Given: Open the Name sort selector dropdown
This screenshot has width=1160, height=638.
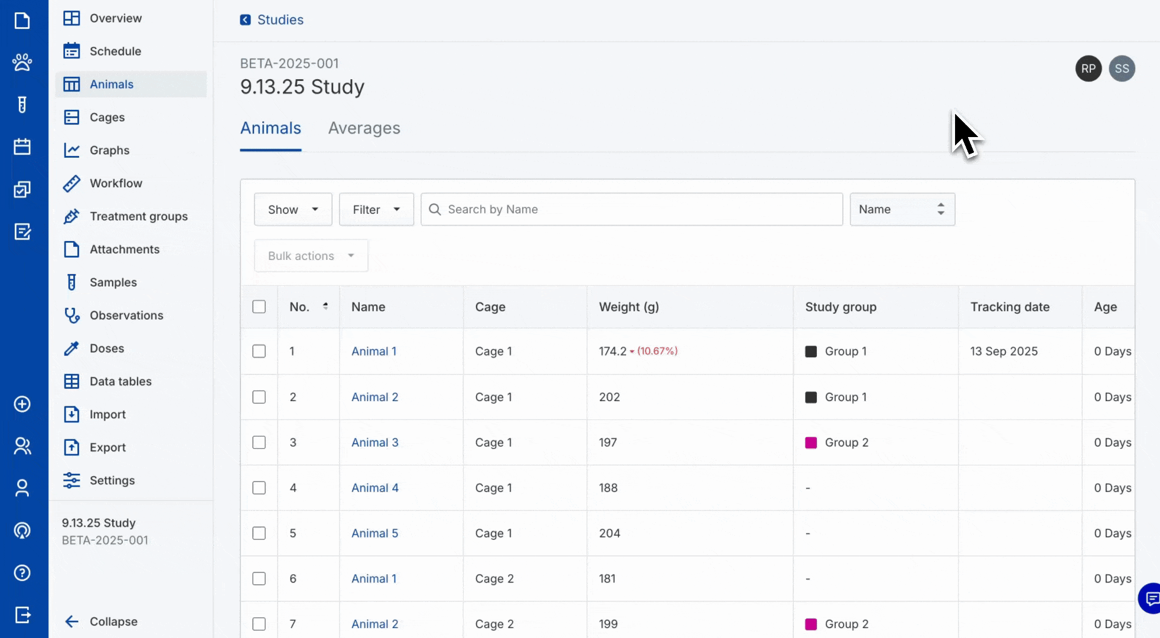Looking at the screenshot, I should (x=902, y=209).
